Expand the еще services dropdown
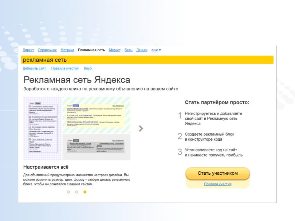The image size is (295, 221). pyautogui.click(x=156, y=50)
